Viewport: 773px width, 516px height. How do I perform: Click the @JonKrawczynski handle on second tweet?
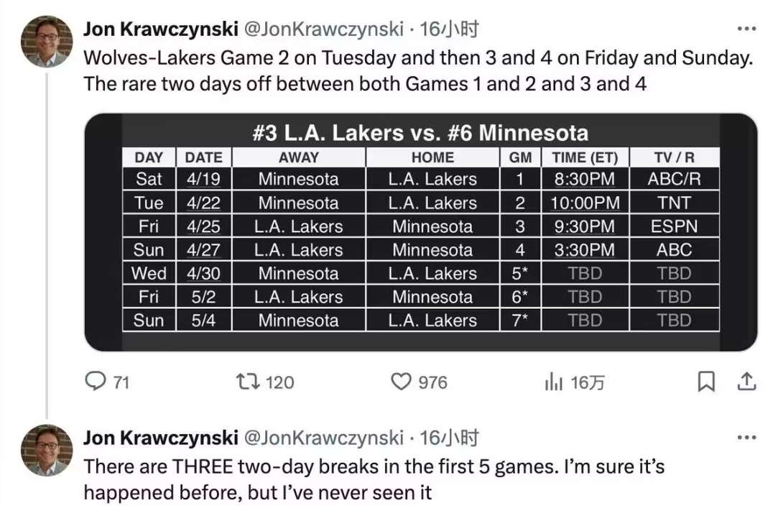click(324, 437)
